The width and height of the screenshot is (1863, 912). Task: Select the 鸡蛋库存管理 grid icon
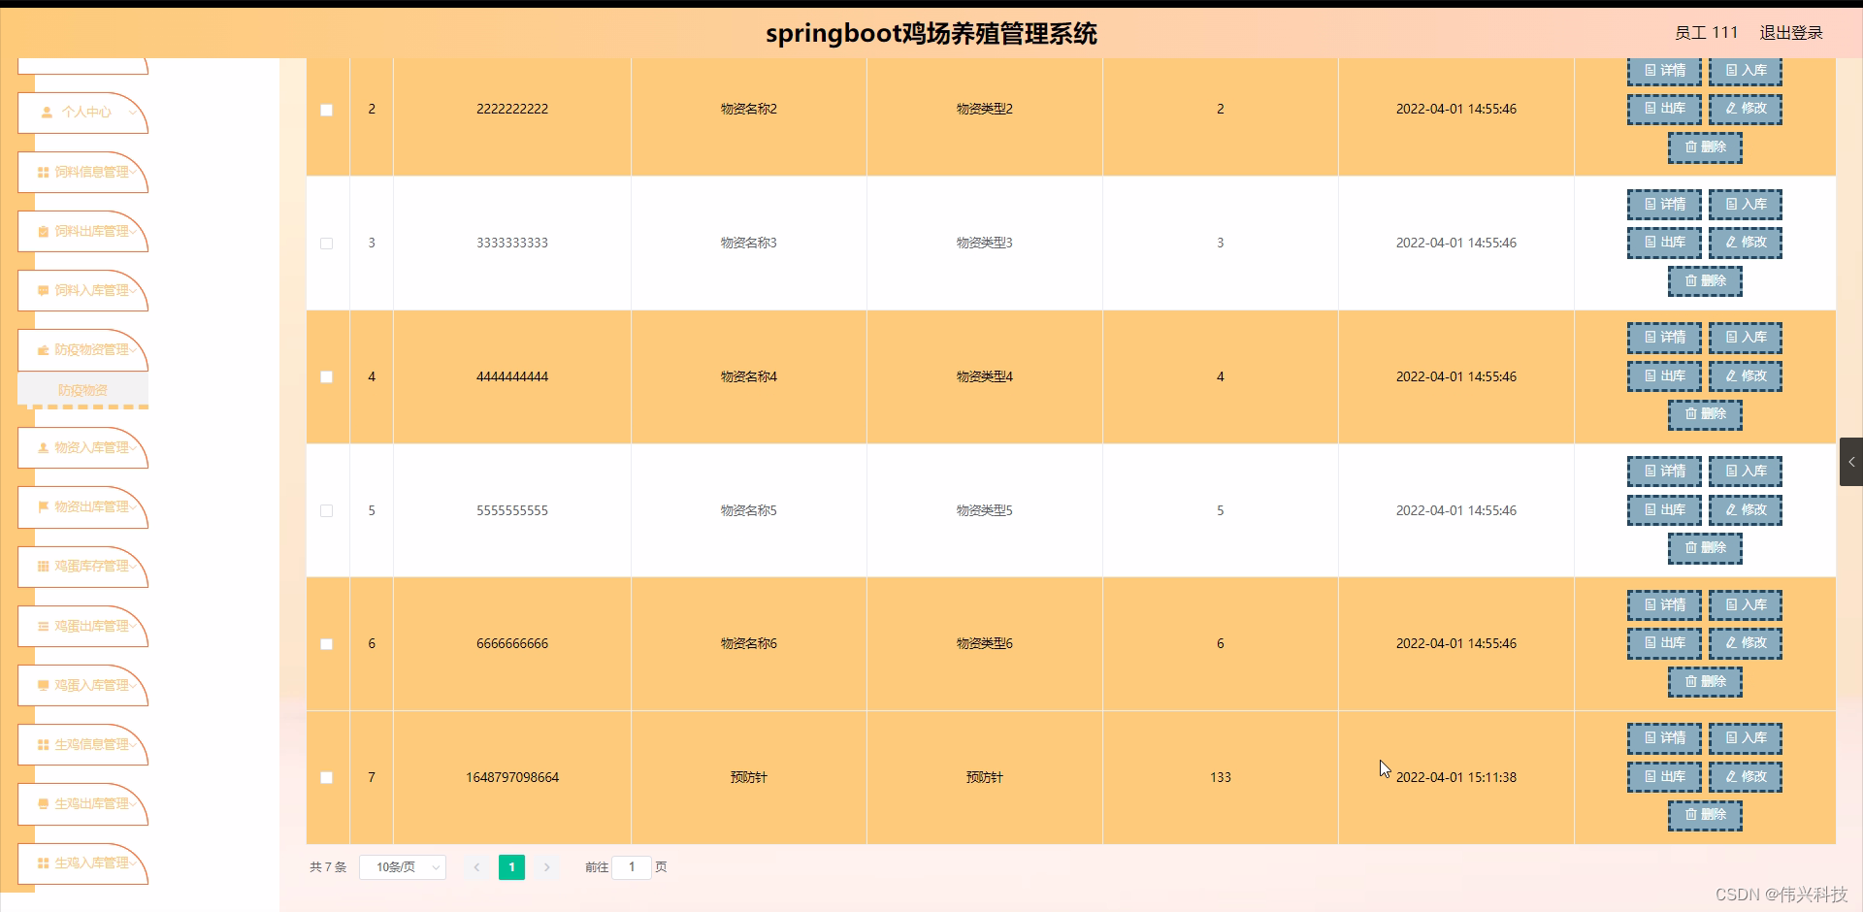(42, 567)
